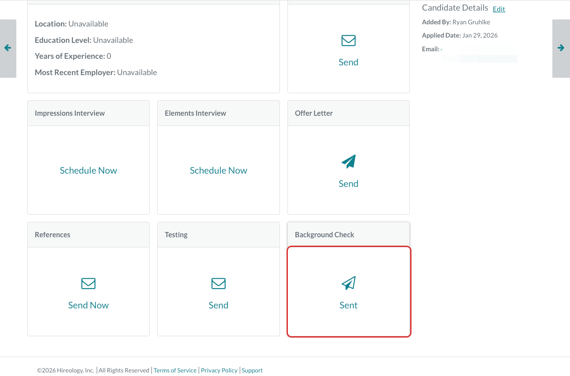This screenshot has width=570, height=376.
Task: Send the Offer Letter
Action: [x=348, y=184]
